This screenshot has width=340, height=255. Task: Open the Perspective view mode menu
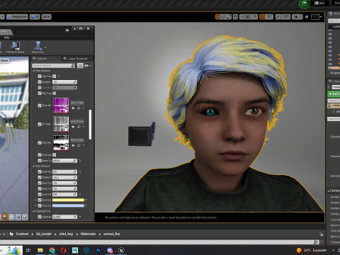pos(17,17)
